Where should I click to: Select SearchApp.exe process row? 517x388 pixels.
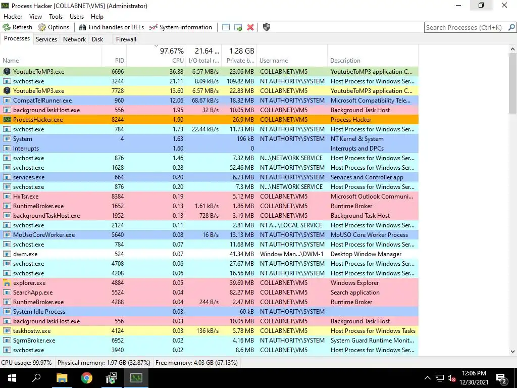coord(210,293)
